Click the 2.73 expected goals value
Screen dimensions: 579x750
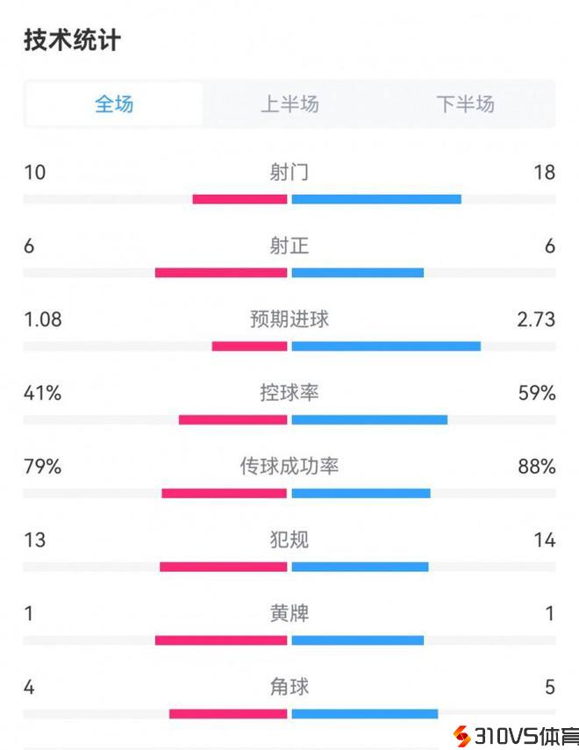click(536, 319)
